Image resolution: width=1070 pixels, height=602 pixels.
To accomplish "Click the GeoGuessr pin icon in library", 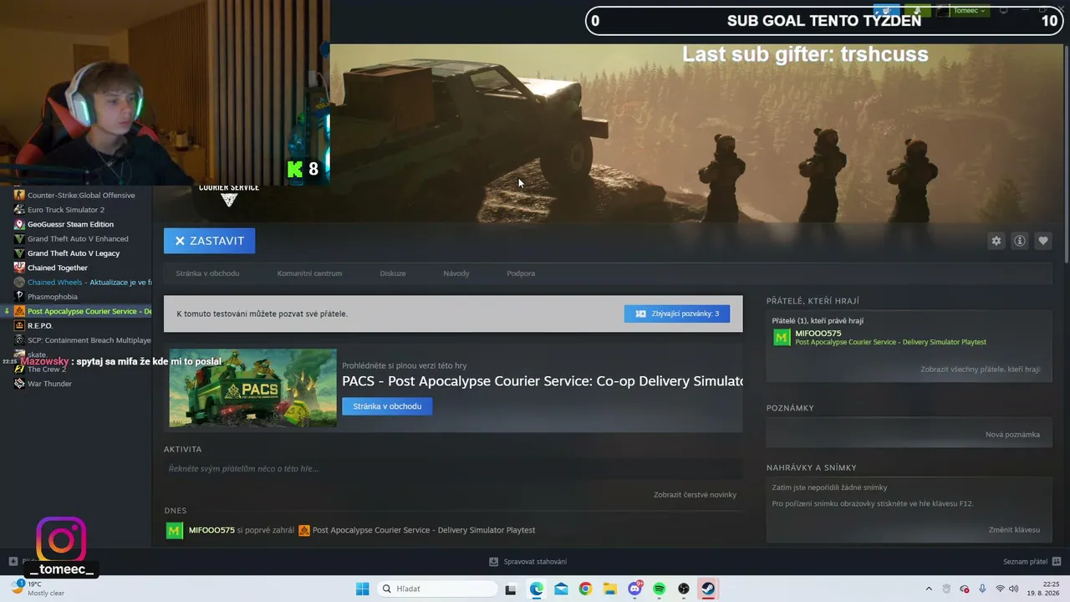I will [x=19, y=224].
